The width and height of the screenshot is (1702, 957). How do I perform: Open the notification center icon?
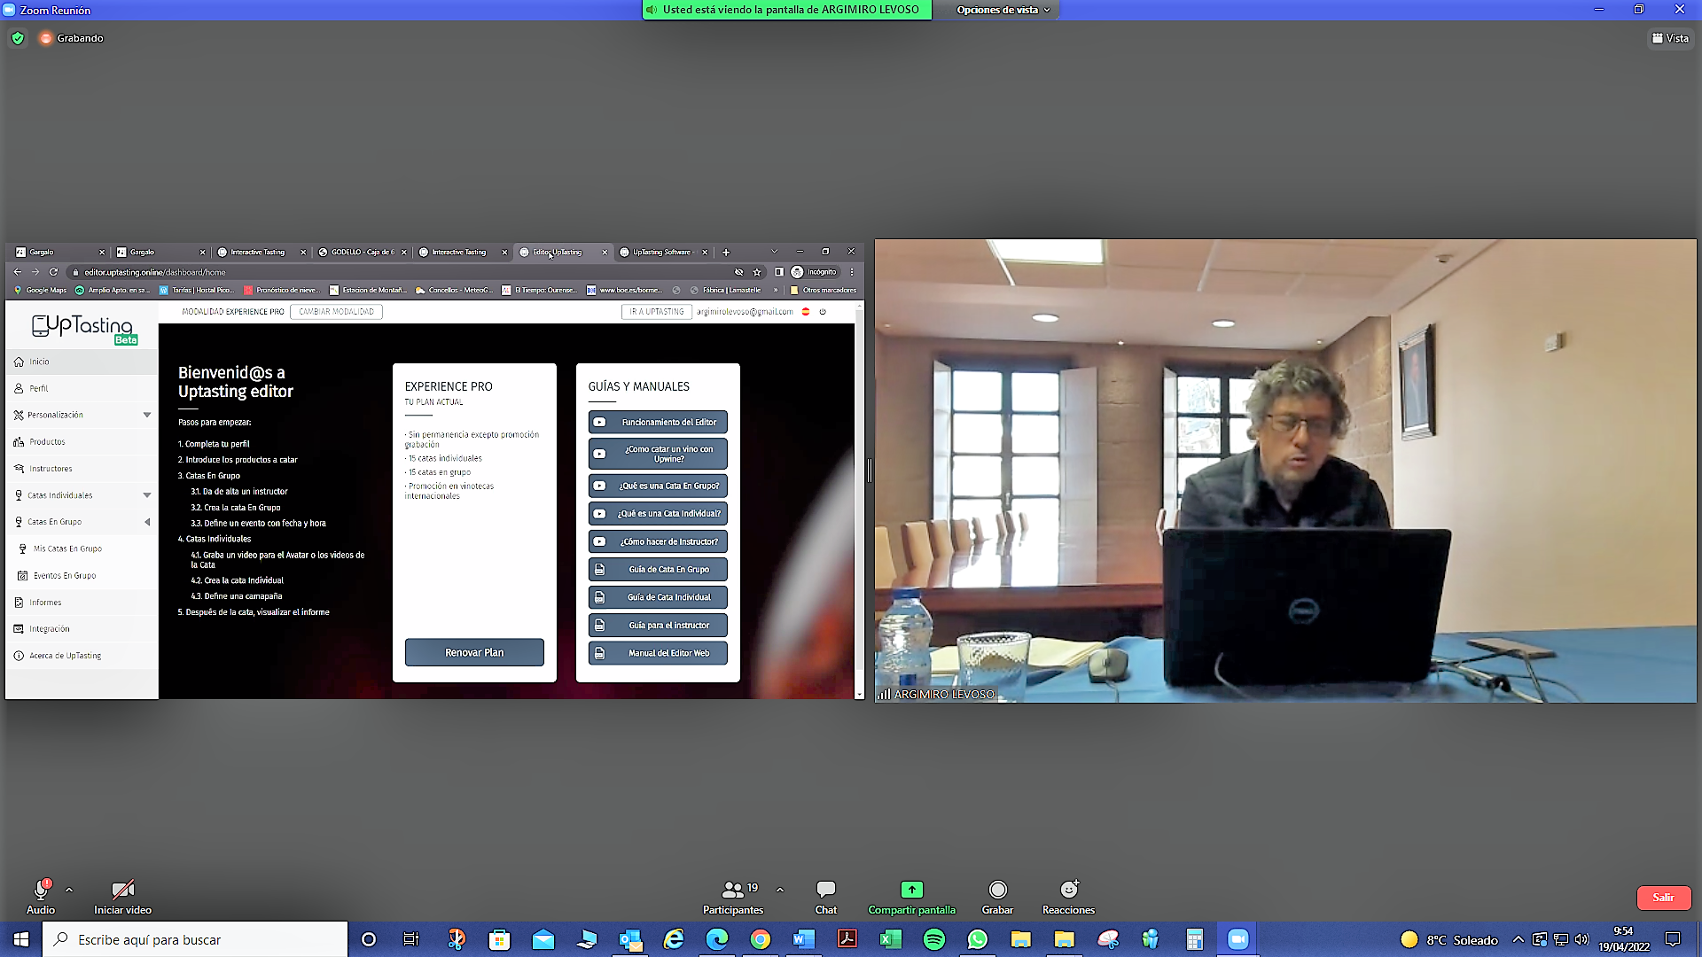pyautogui.click(x=1673, y=939)
